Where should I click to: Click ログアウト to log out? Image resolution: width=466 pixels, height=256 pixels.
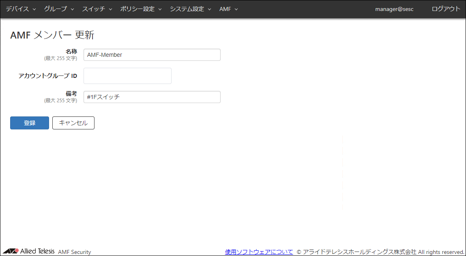click(x=446, y=9)
